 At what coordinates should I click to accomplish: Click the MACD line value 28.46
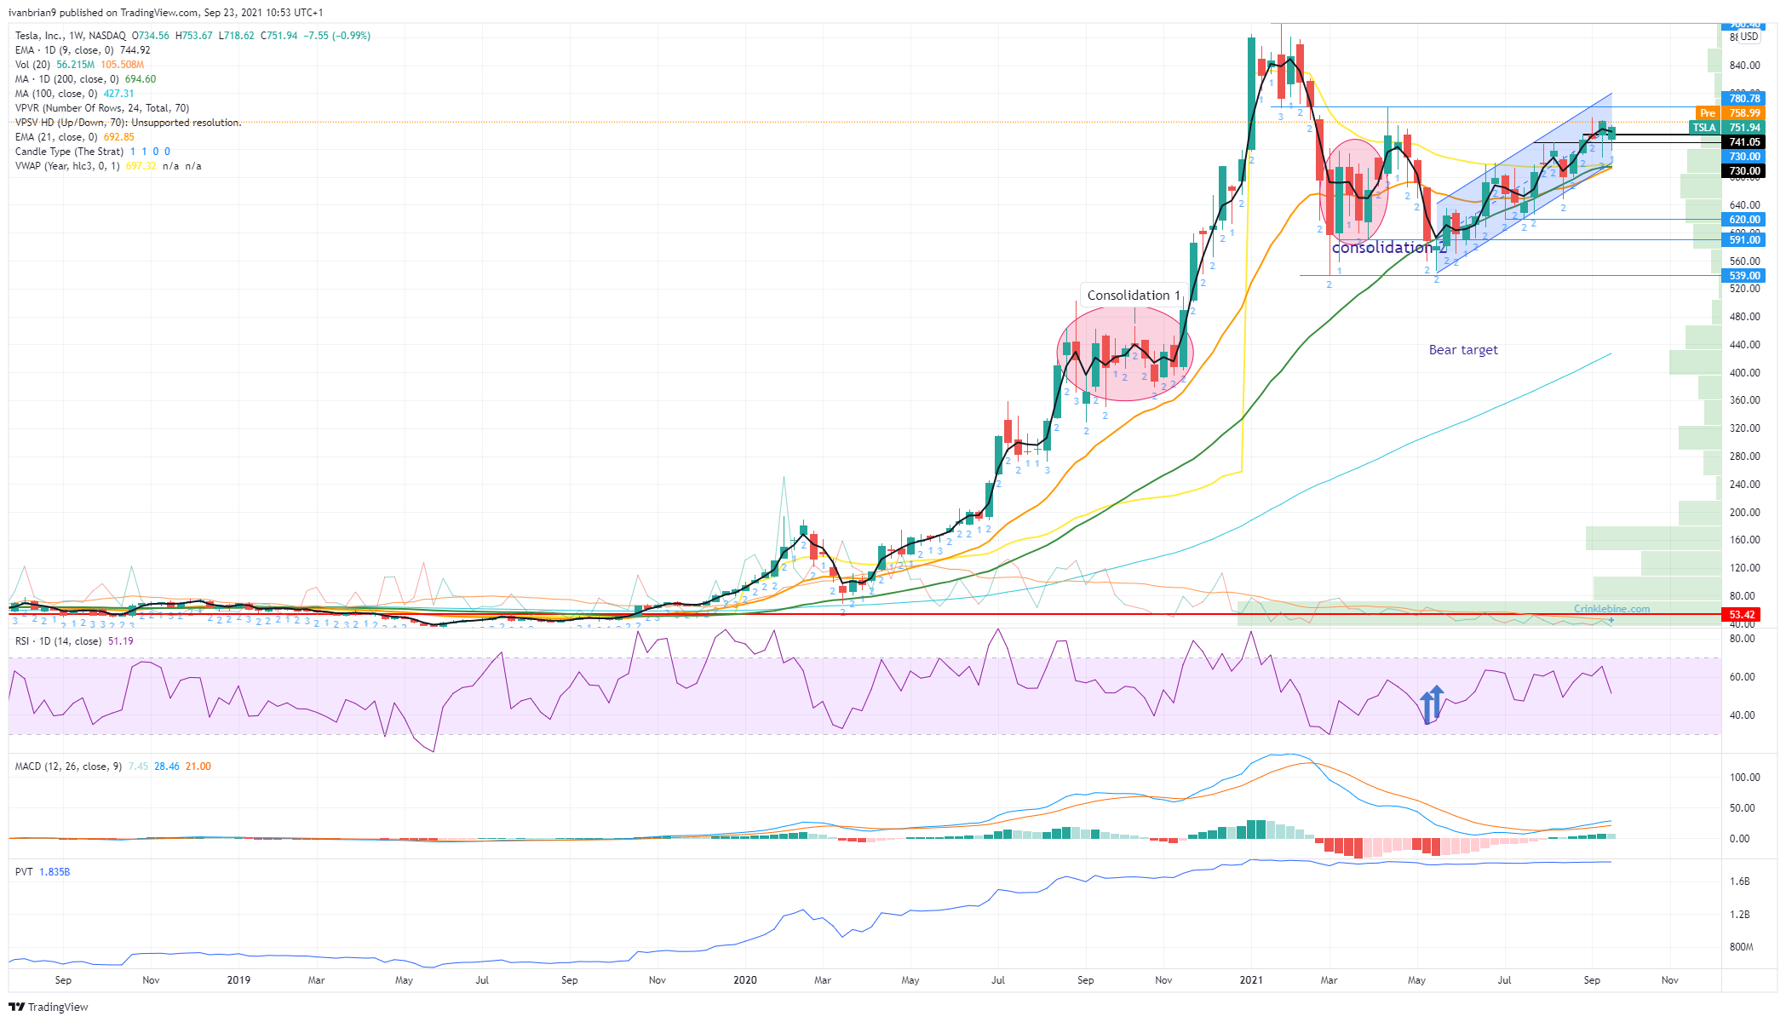click(x=167, y=766)
